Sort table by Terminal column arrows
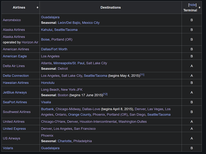206x154 pixels. pos(200,7)
